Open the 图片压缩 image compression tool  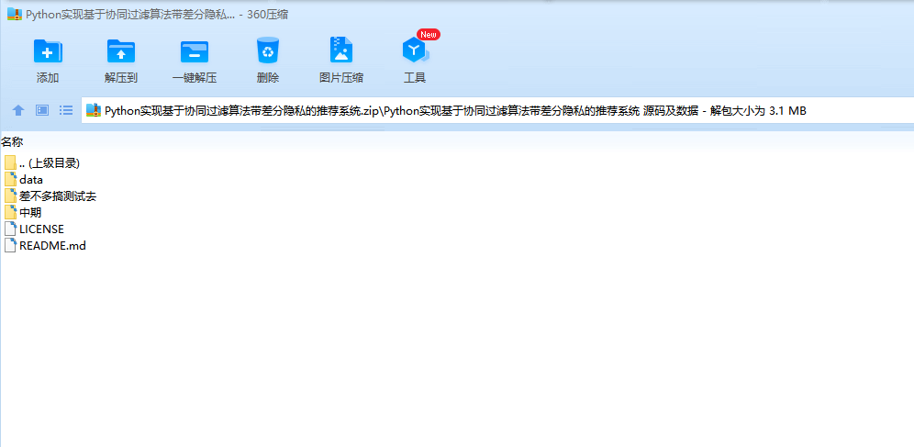341,60
